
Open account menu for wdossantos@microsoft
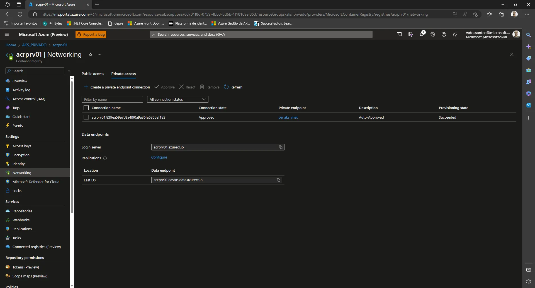pos(493,34)
